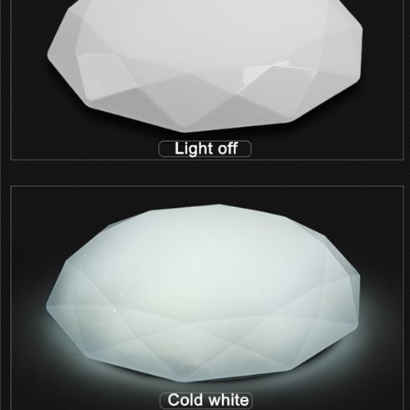Screen dimensions: 410x410
Task: Click the right rounded end of the "Cold white" pill
Action: (249, 401)
